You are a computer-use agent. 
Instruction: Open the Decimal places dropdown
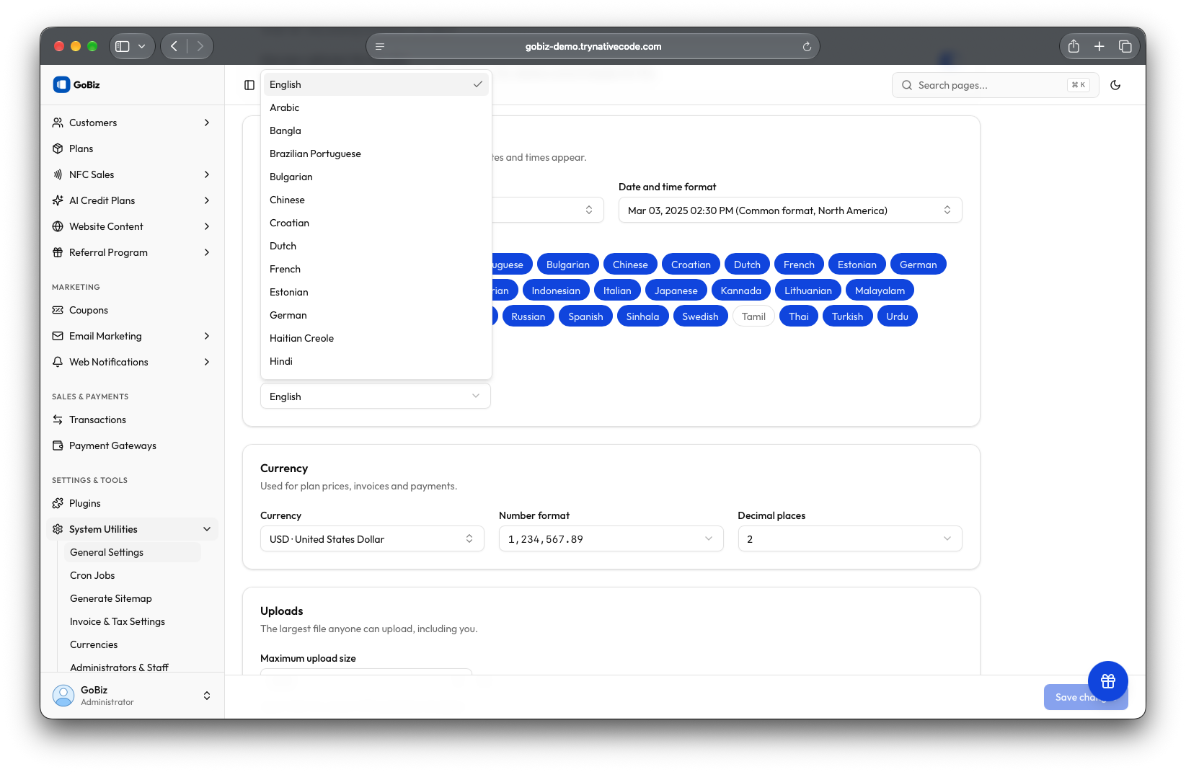(850, 538)
